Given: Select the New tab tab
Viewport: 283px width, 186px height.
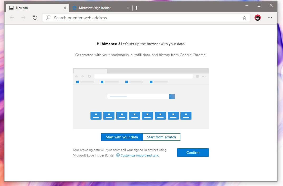Looking at the screenshot, I should 37,8.
